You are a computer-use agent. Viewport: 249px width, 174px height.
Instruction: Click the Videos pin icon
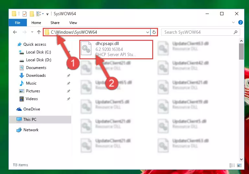pyautogui.click(x=68, y=99)
